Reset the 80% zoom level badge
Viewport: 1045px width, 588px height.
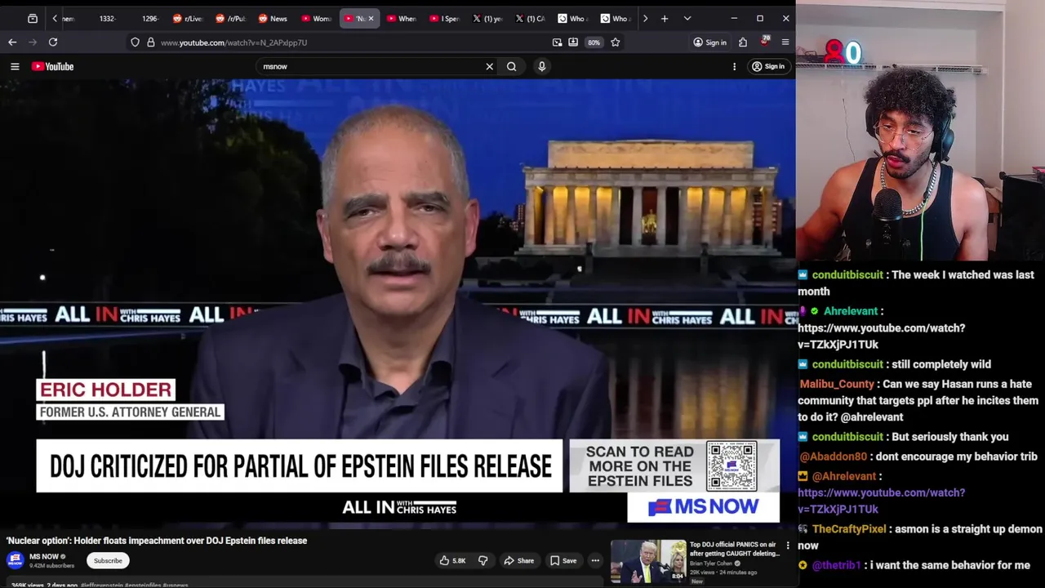tap(594, 42)
